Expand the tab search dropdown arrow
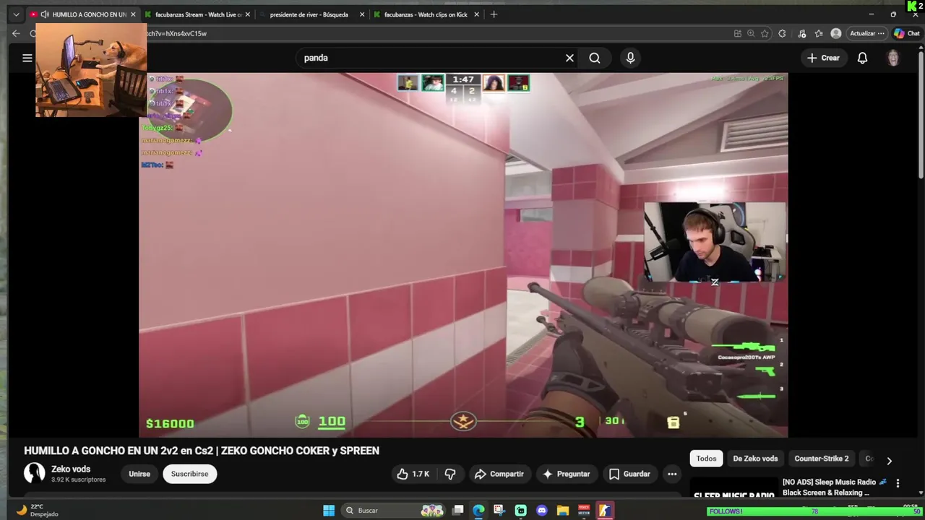The image size is (925, 520). 16,14
